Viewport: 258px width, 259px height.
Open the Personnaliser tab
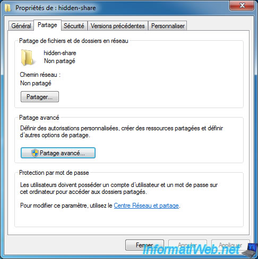point(168,26)
